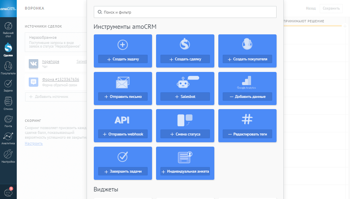Click the Создать покупателя button
The image size is (350, 199).
247,59
